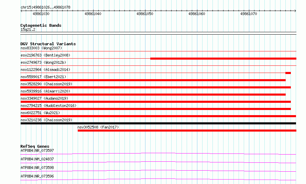Click the red bar under nsv5939916
This screenshot has width=306, height=184.
coord(153,95)
